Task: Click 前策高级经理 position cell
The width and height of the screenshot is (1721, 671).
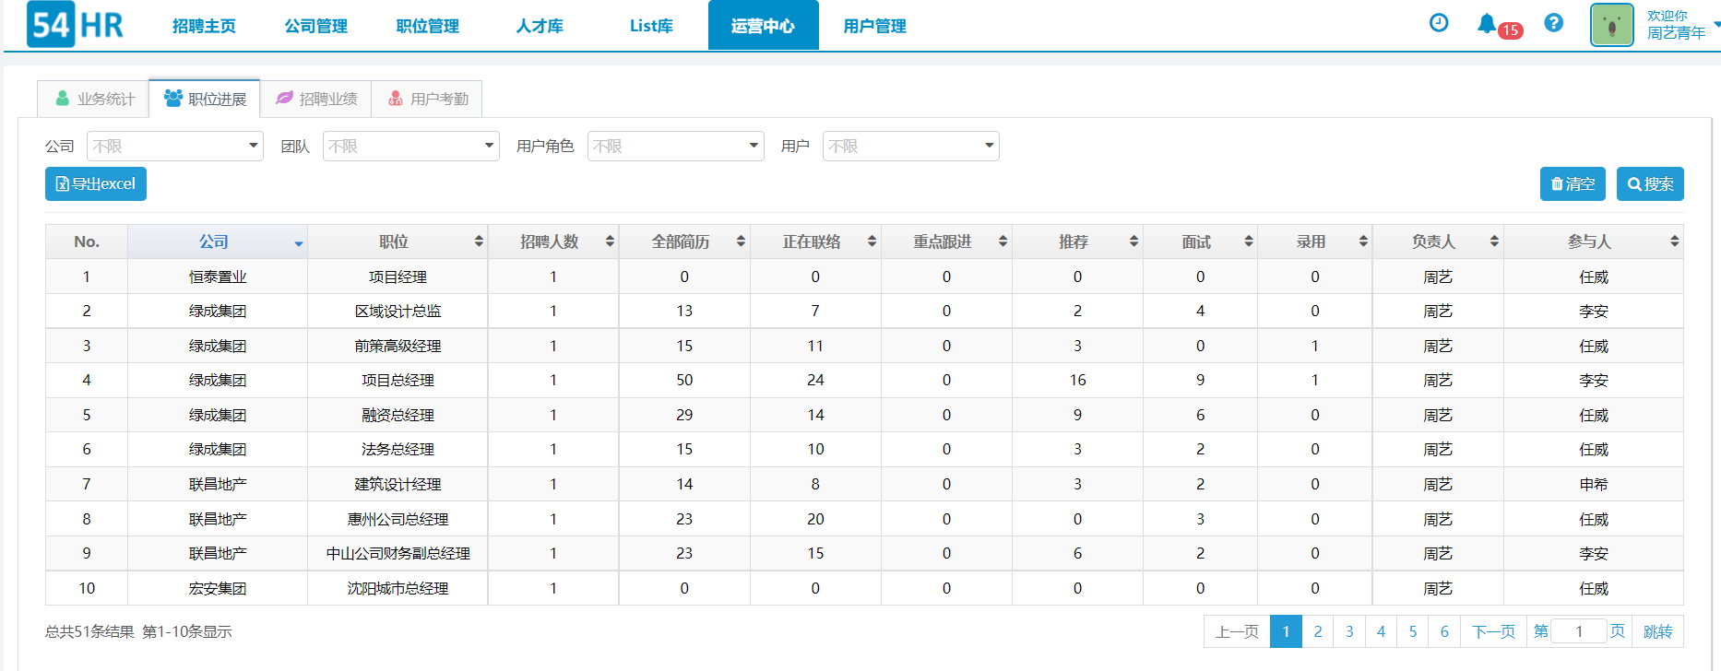Action: 398,346
